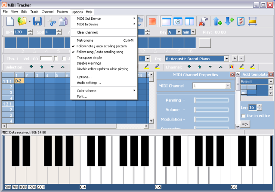275x192 pixels.
Task: Click the Panning slider
Action: [x=211, y=100]
